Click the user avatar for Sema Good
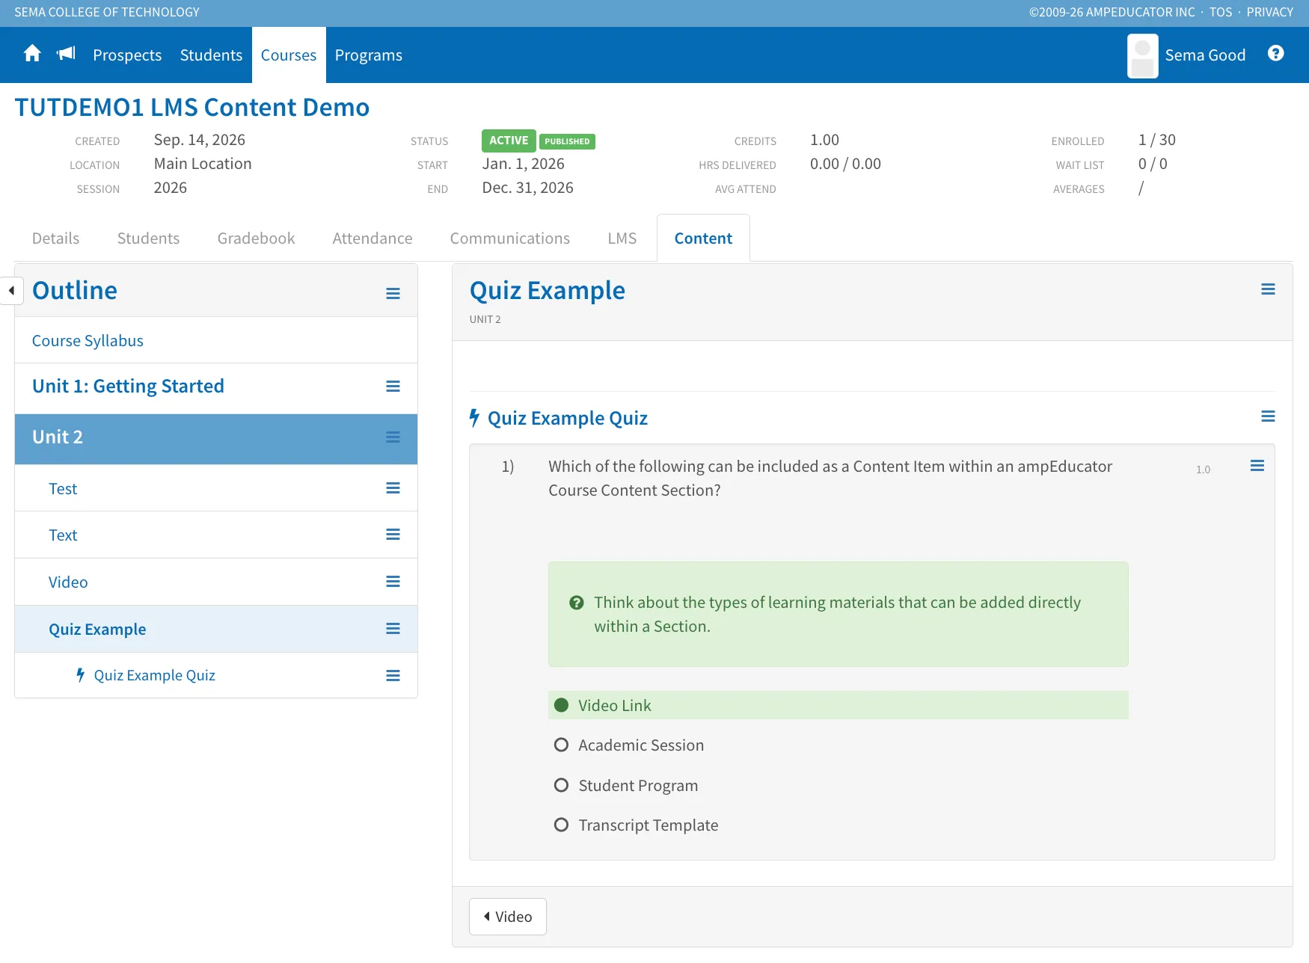This screenshot has height=963, width=1309. click(1142, 55)
